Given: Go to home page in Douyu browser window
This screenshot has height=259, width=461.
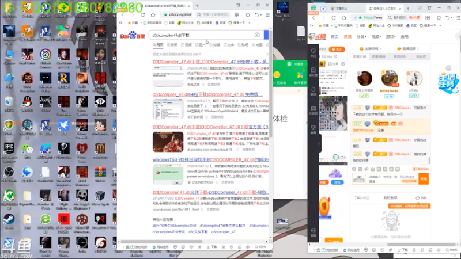Looking at the screenshot, I should (x=343, y=18).
